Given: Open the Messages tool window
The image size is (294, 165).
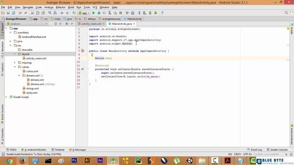Looking at the screenshot, I should [78, 150].
